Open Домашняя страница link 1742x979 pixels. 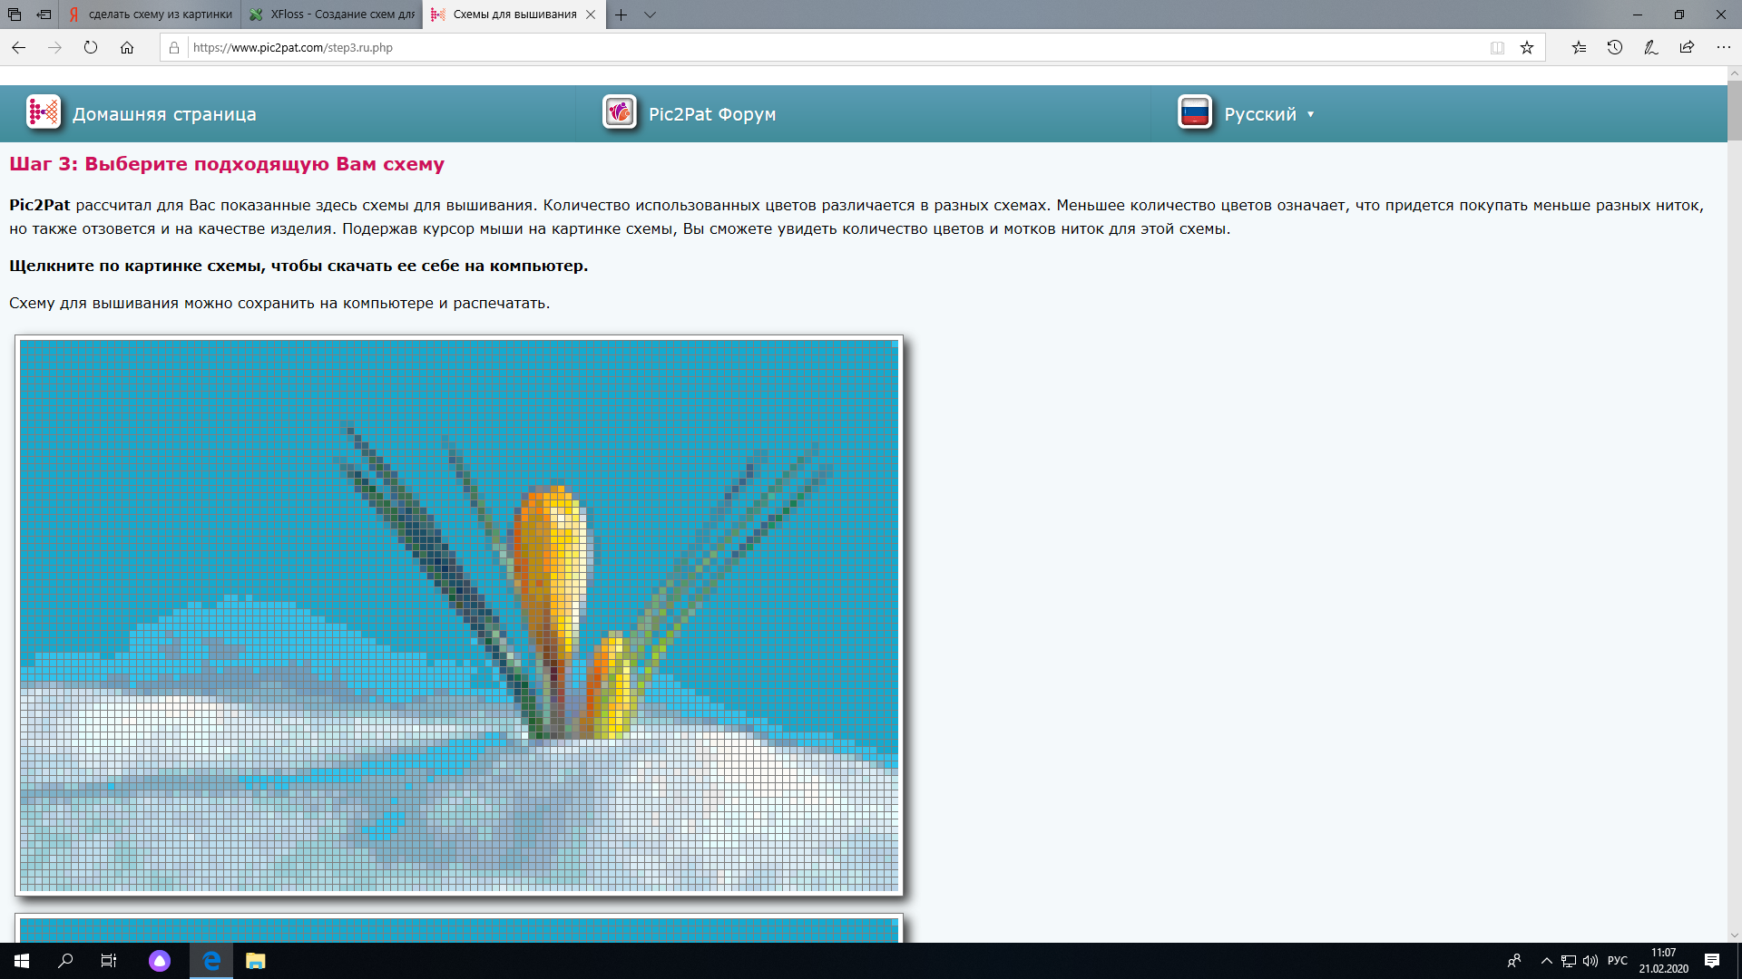(164, 114)
